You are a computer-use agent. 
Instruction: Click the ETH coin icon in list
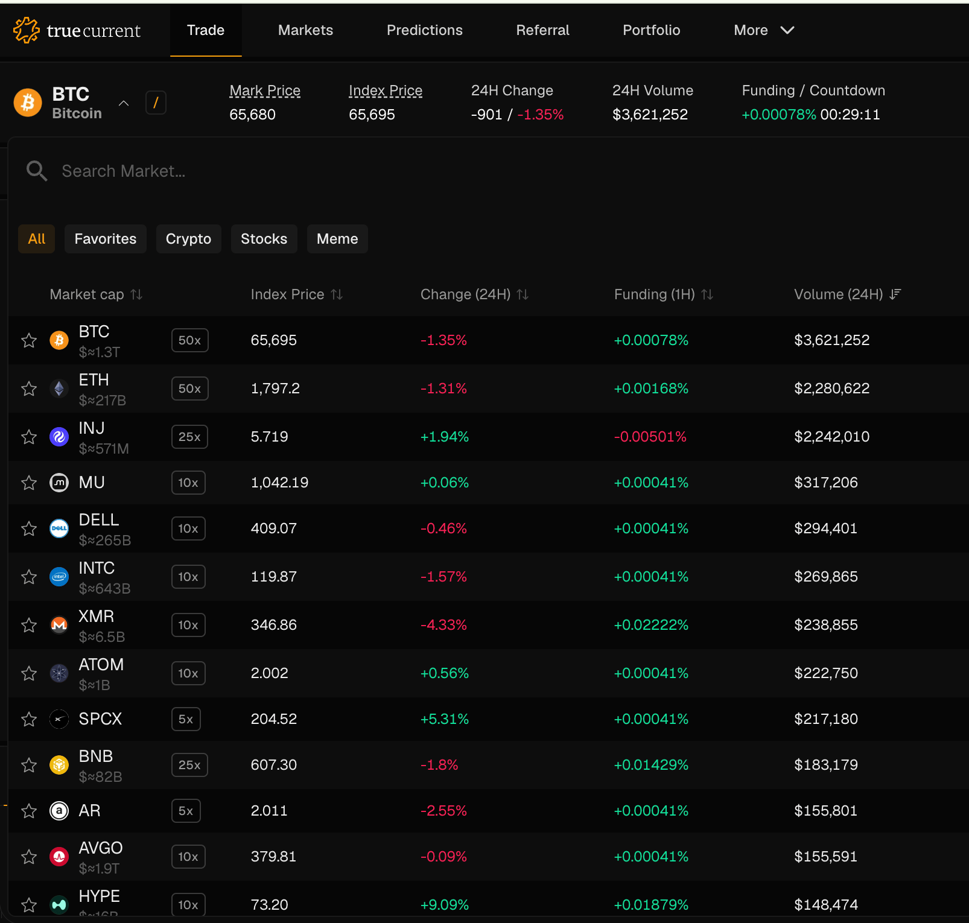point(59,389)
